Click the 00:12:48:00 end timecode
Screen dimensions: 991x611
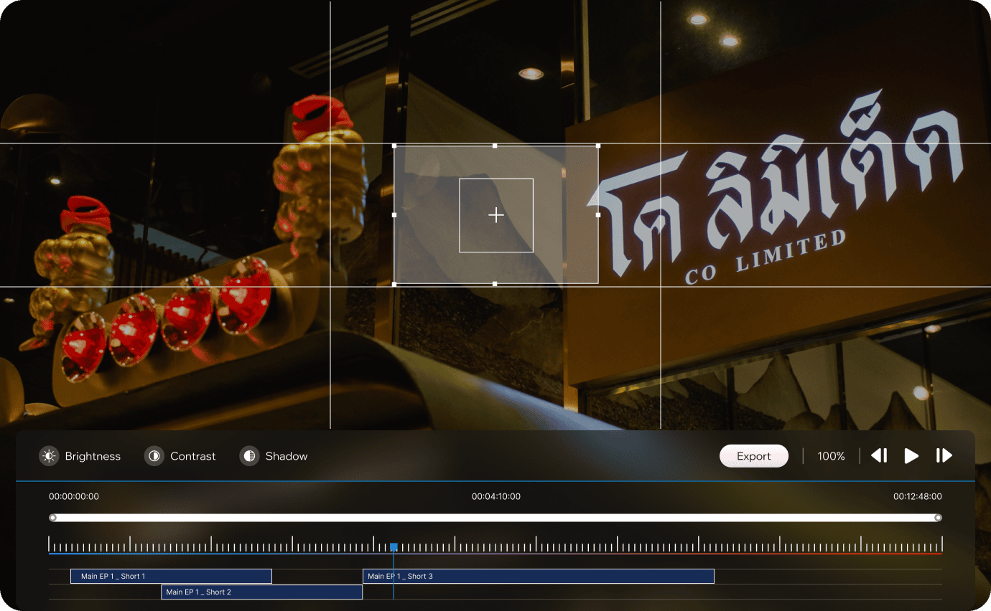point(918,496)
